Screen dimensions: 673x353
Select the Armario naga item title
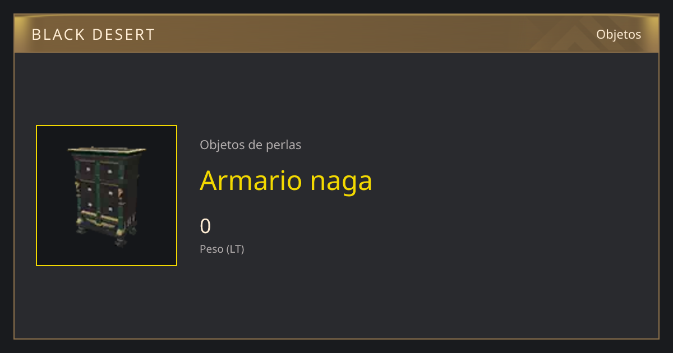point(286,180)
